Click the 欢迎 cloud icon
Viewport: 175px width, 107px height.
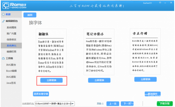click(3, 14)
